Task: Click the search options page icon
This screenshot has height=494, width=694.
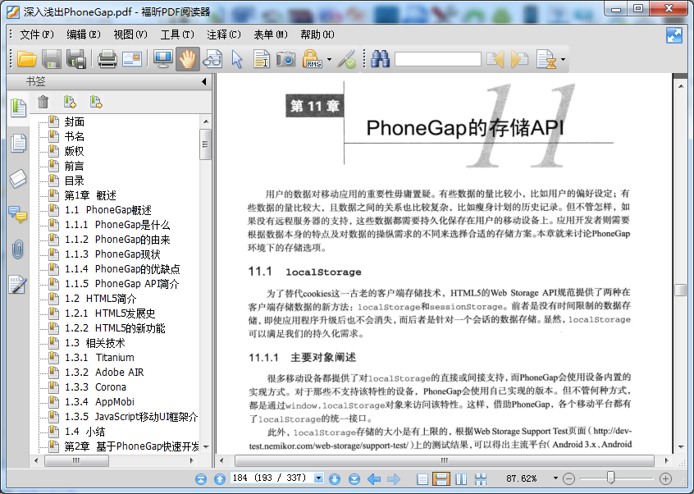Action: pyautogui.click(x=546, y=59)
